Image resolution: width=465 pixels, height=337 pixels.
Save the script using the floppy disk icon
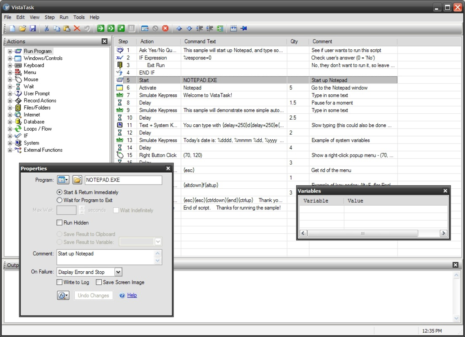tap(32, 28)
